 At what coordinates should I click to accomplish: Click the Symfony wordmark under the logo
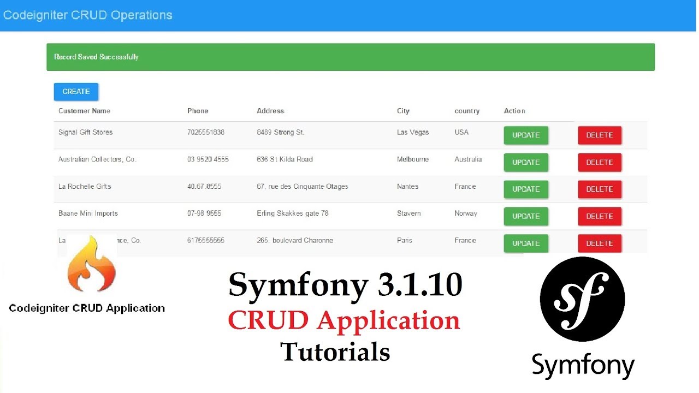tap(583, 366)
